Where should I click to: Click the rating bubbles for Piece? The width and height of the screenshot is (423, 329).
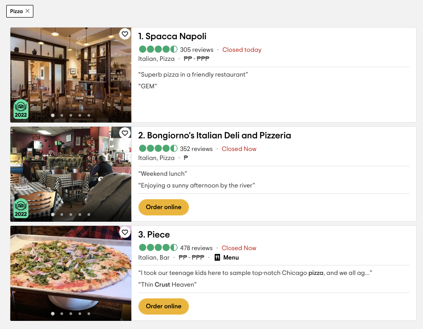click(x=158, y=248)
